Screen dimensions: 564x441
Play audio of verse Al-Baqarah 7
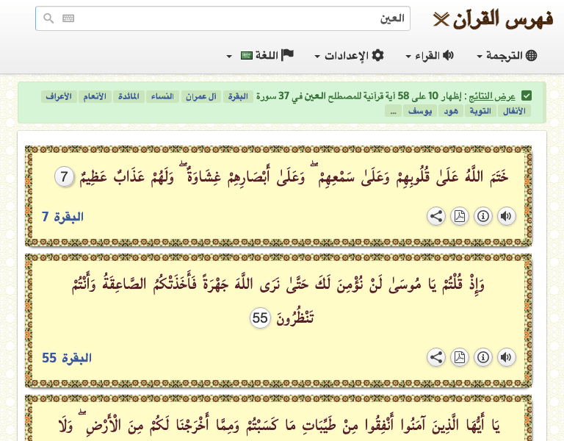point(507,216)
